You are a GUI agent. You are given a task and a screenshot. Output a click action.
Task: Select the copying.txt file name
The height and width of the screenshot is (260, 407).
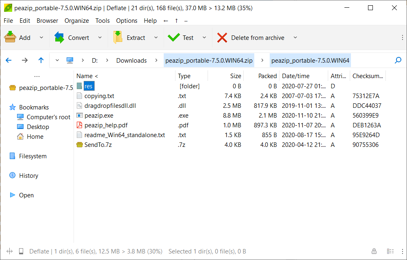pos(99,96)
